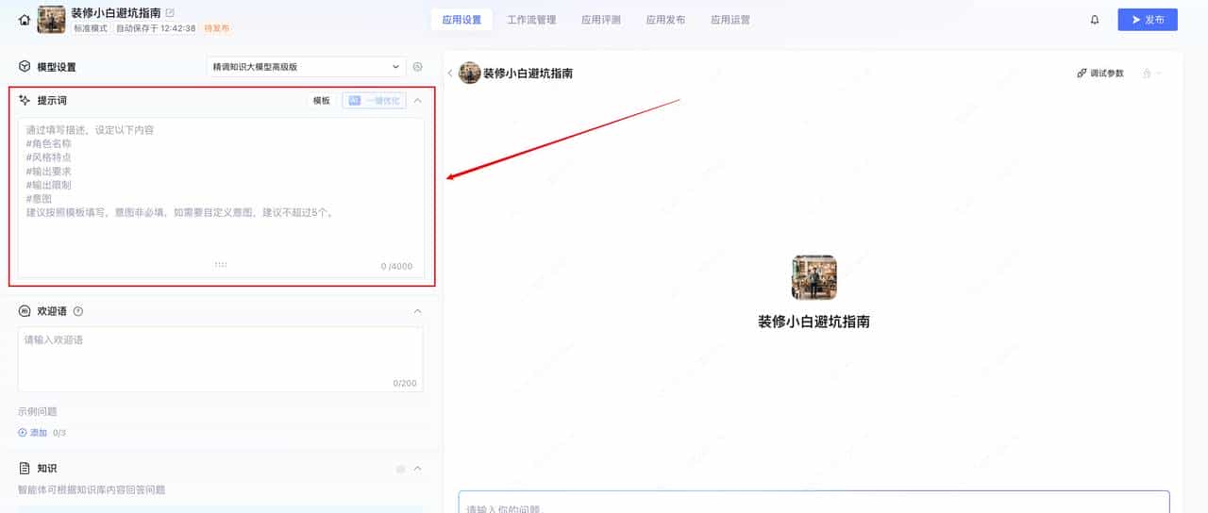The height and width of the screenshot is (513, 1208).
Task: Click the 一键优化 button
Action: (374, 101)
